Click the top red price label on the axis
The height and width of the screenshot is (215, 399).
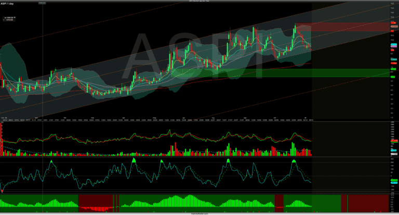coord(394,23)
